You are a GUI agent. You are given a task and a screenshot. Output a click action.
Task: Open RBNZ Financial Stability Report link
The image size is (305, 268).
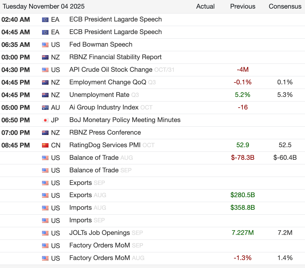click(x=116, y=57)
